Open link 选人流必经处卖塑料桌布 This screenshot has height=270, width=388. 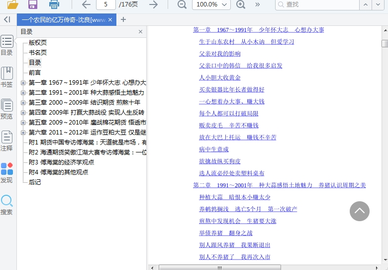tap(232, 173)
